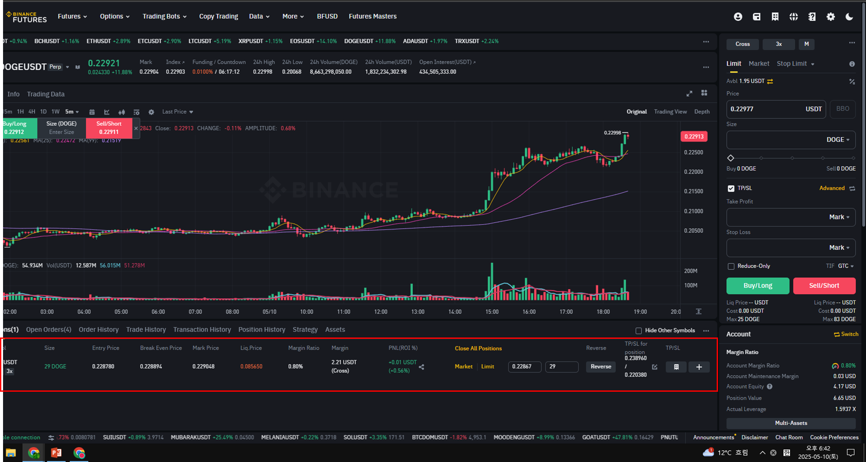Expand the chart to fullscreen
Viewport: 866px width, 462px height.
(x=689, y=94)
